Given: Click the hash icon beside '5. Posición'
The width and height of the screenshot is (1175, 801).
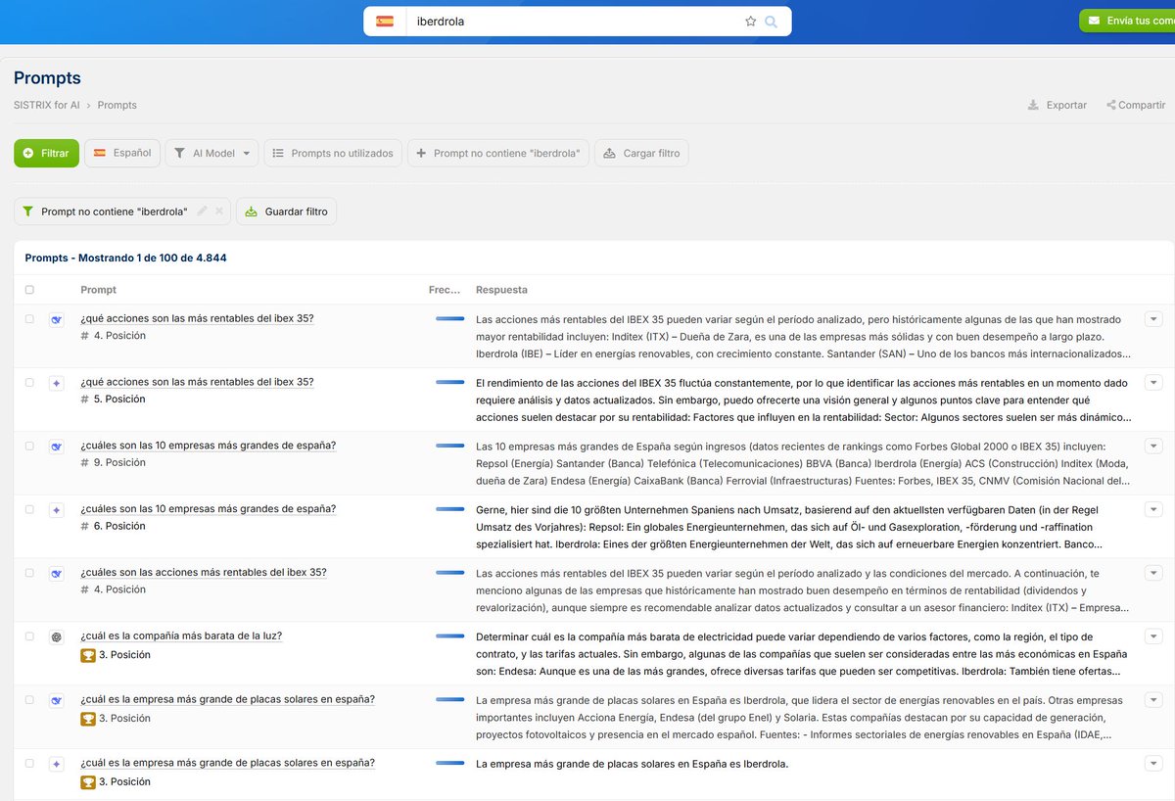Looking at the screenshot, I should (85, 399).
